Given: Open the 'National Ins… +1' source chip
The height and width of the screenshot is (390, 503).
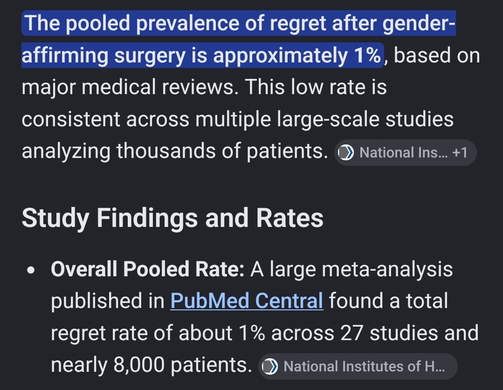Looking at the screenshot, I should (x=406, y=152).
